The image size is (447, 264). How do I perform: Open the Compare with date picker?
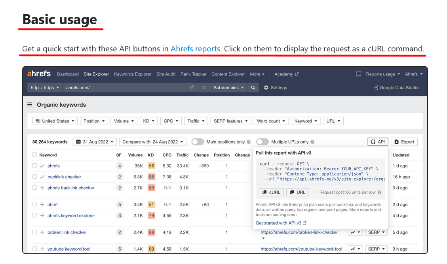[152, 141]
